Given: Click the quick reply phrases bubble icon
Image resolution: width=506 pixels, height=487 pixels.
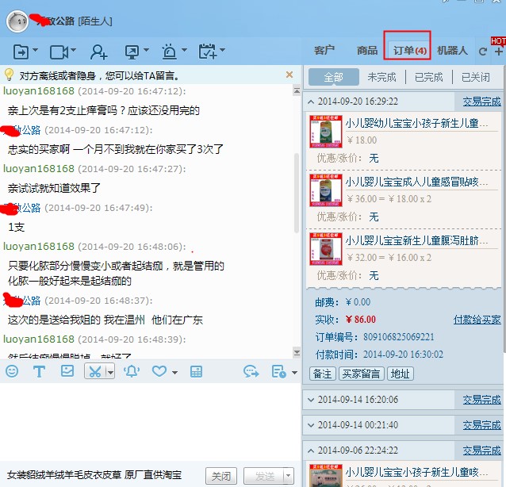Looking at the screenshot, I should 251,371.
